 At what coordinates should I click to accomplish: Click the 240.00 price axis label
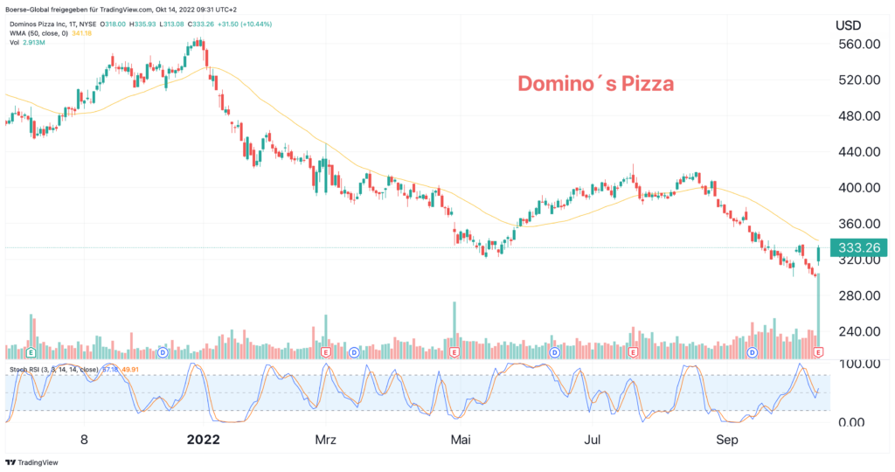click(x=859, y=331)
